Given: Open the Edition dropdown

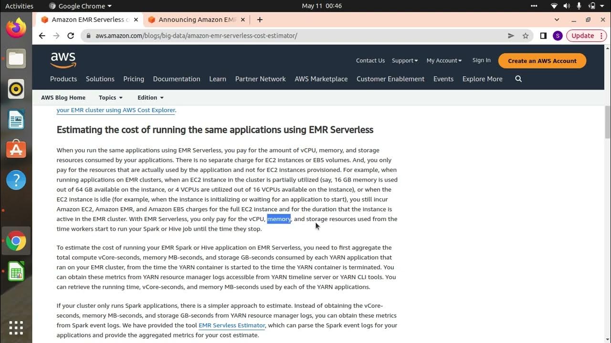Looking at the screenshot, I should pos(150,98).
